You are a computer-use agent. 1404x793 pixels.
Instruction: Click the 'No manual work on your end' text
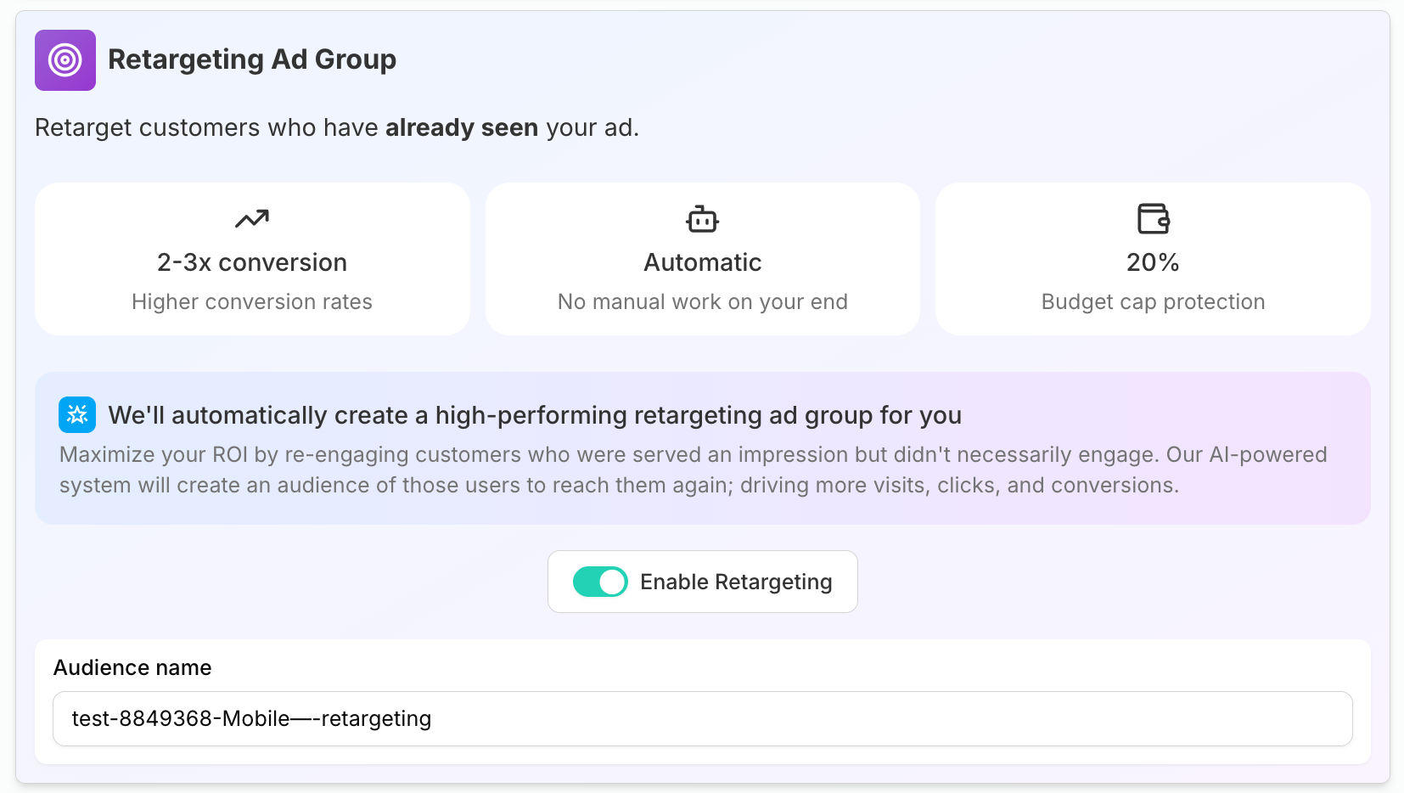point(702,301)
